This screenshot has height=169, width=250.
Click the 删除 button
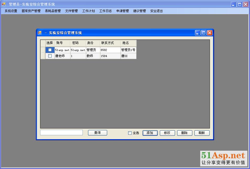click(185, 133)
